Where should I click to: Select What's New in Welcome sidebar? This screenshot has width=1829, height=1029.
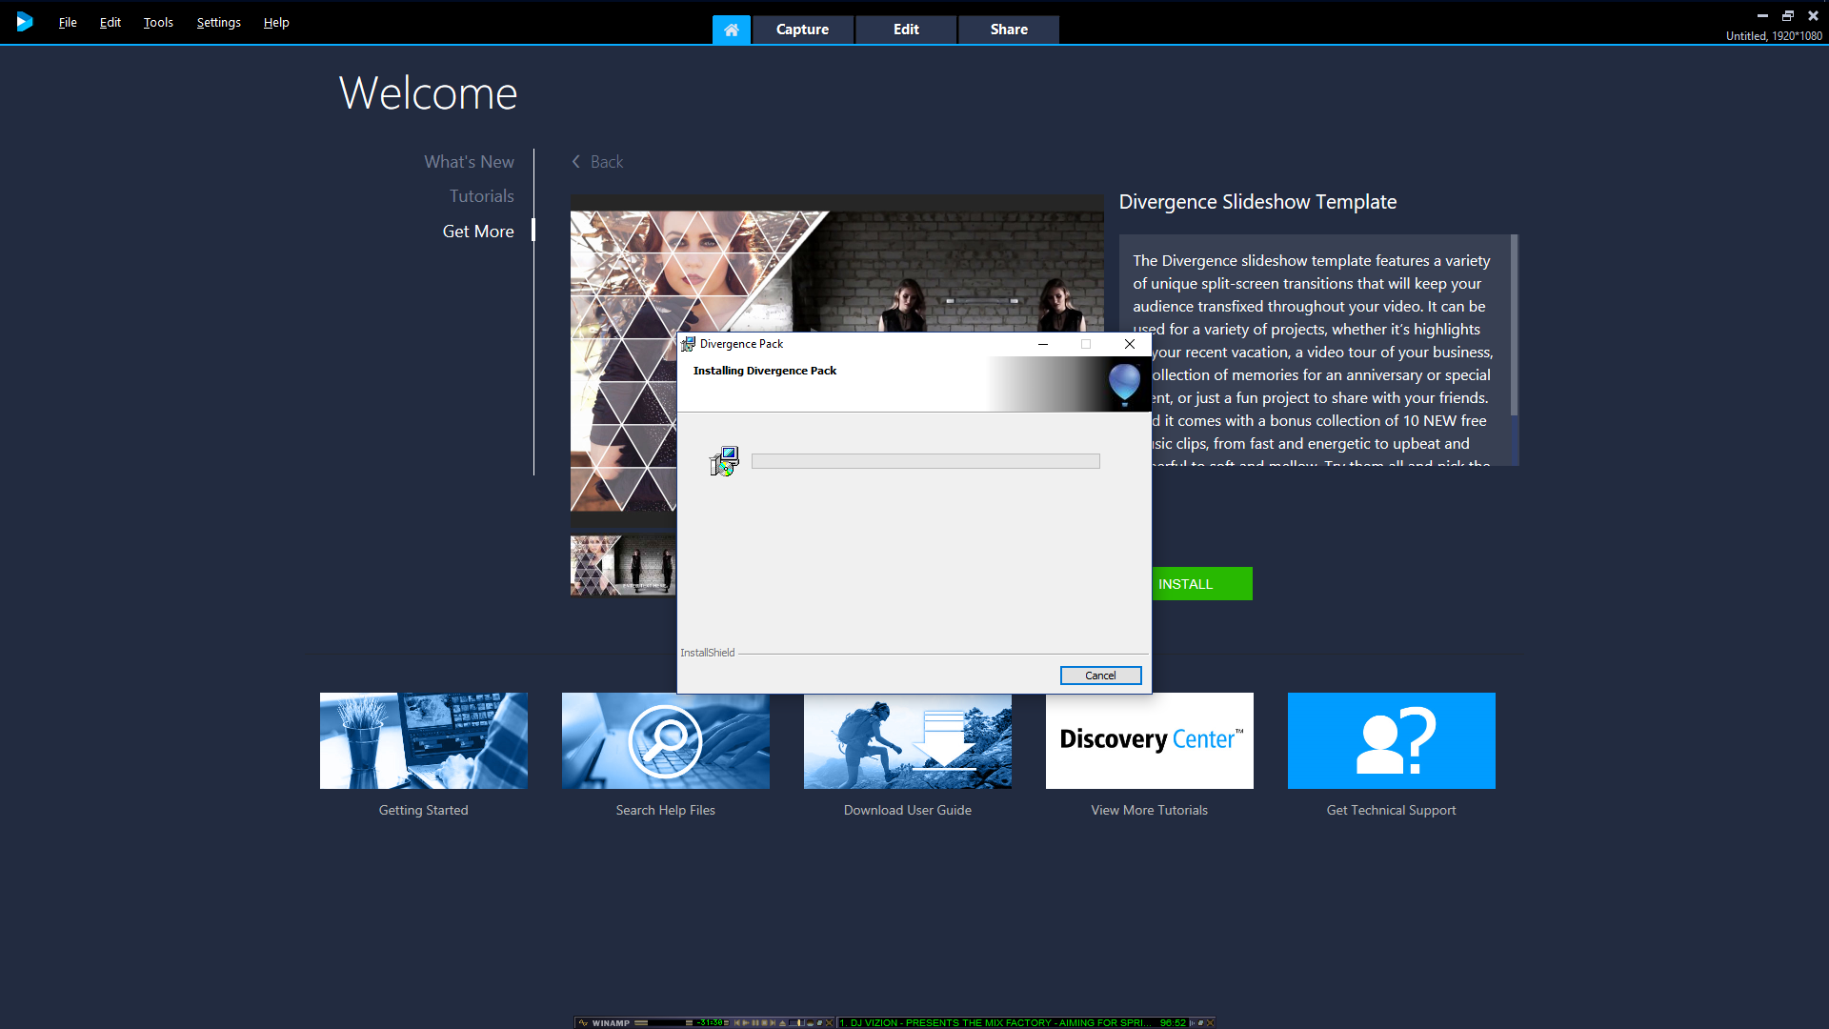tap(469, 162)
